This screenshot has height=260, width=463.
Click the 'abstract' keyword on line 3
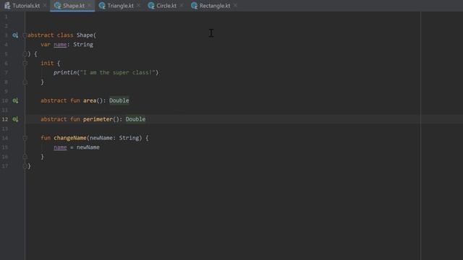coord(41,35)
